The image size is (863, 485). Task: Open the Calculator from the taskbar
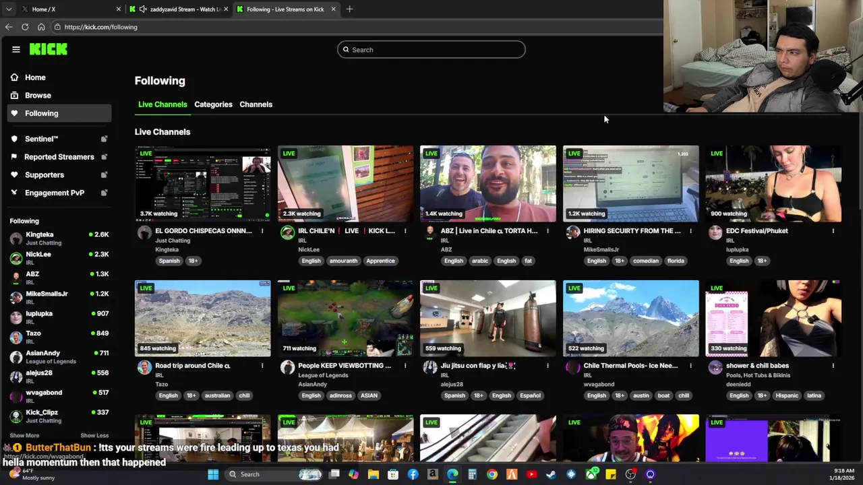(x=472, y=475)
